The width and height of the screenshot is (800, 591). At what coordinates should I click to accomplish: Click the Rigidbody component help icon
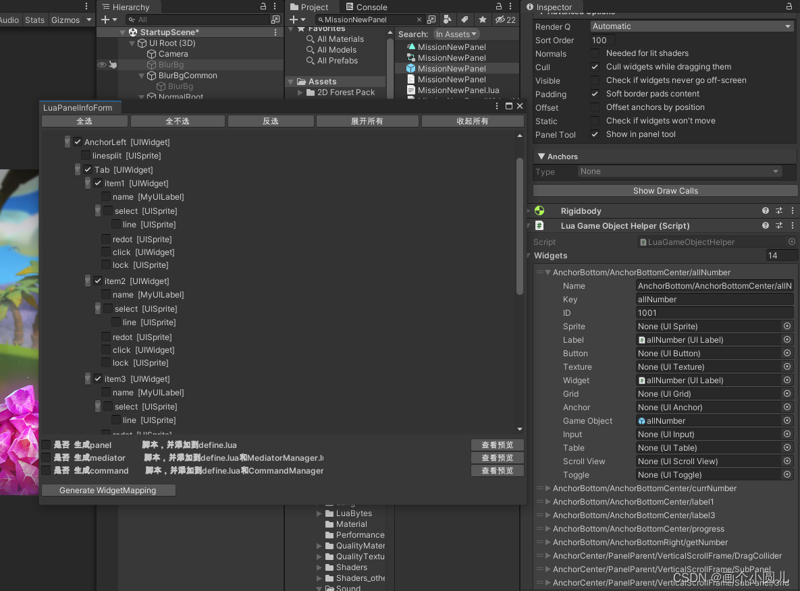point(765,210)
